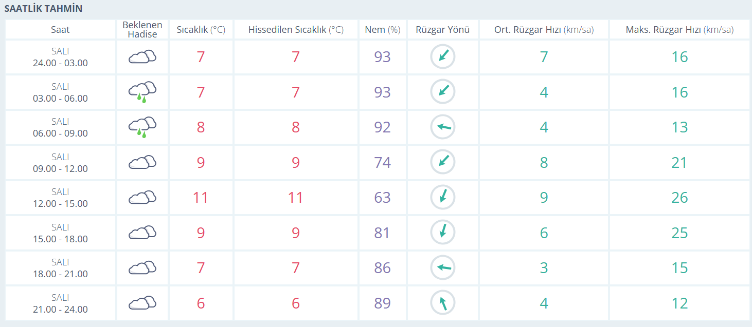Click wind direction compass for 12.00 - 15.00
The height and width of the screenshot is (327, 752).
[443, 198]
